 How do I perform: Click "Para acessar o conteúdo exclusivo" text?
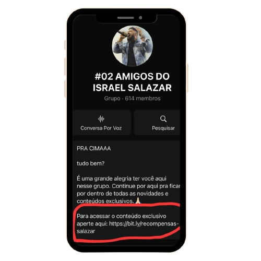(x=122, y=216)
